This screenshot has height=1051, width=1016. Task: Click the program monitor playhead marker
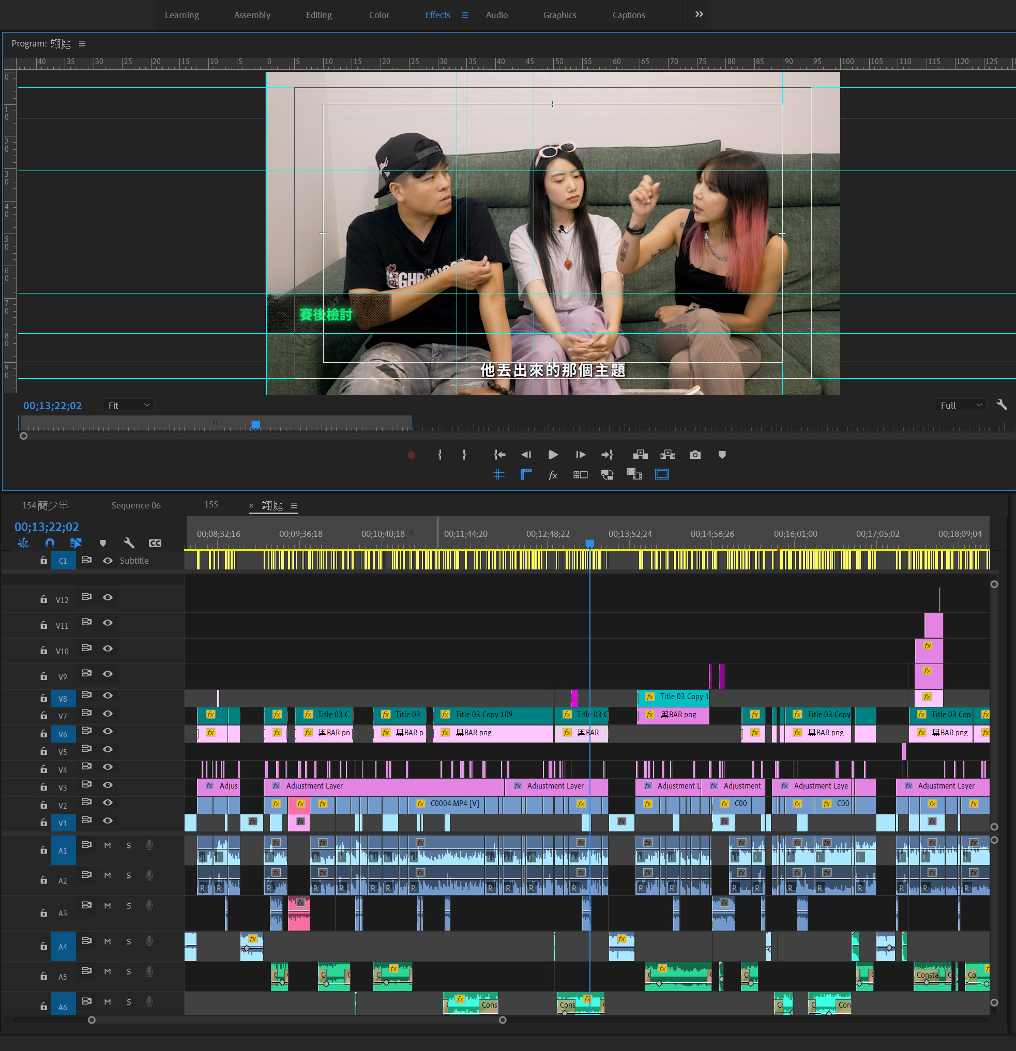pyautogui.click(x=256, y=424)
